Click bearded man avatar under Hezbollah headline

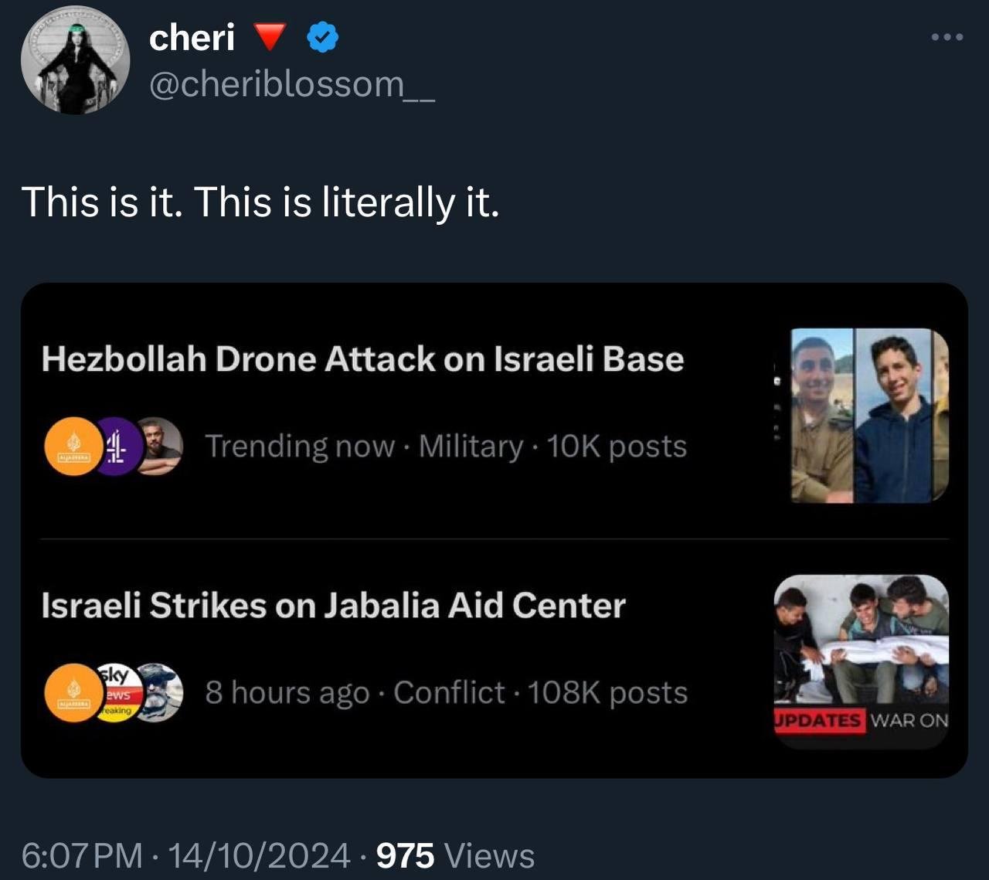tap(160, 447)
